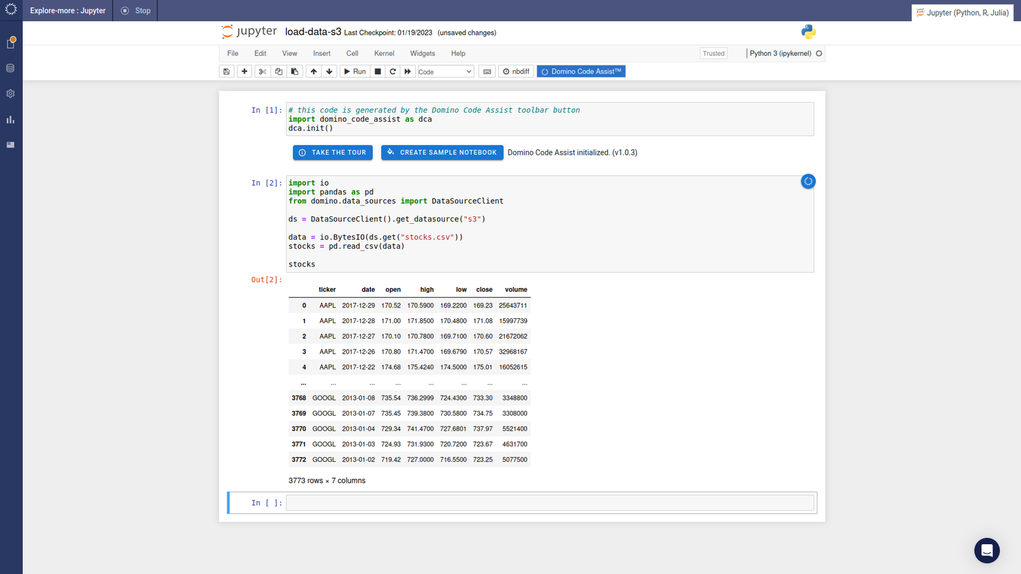Restart the kernel

[393, 71]
